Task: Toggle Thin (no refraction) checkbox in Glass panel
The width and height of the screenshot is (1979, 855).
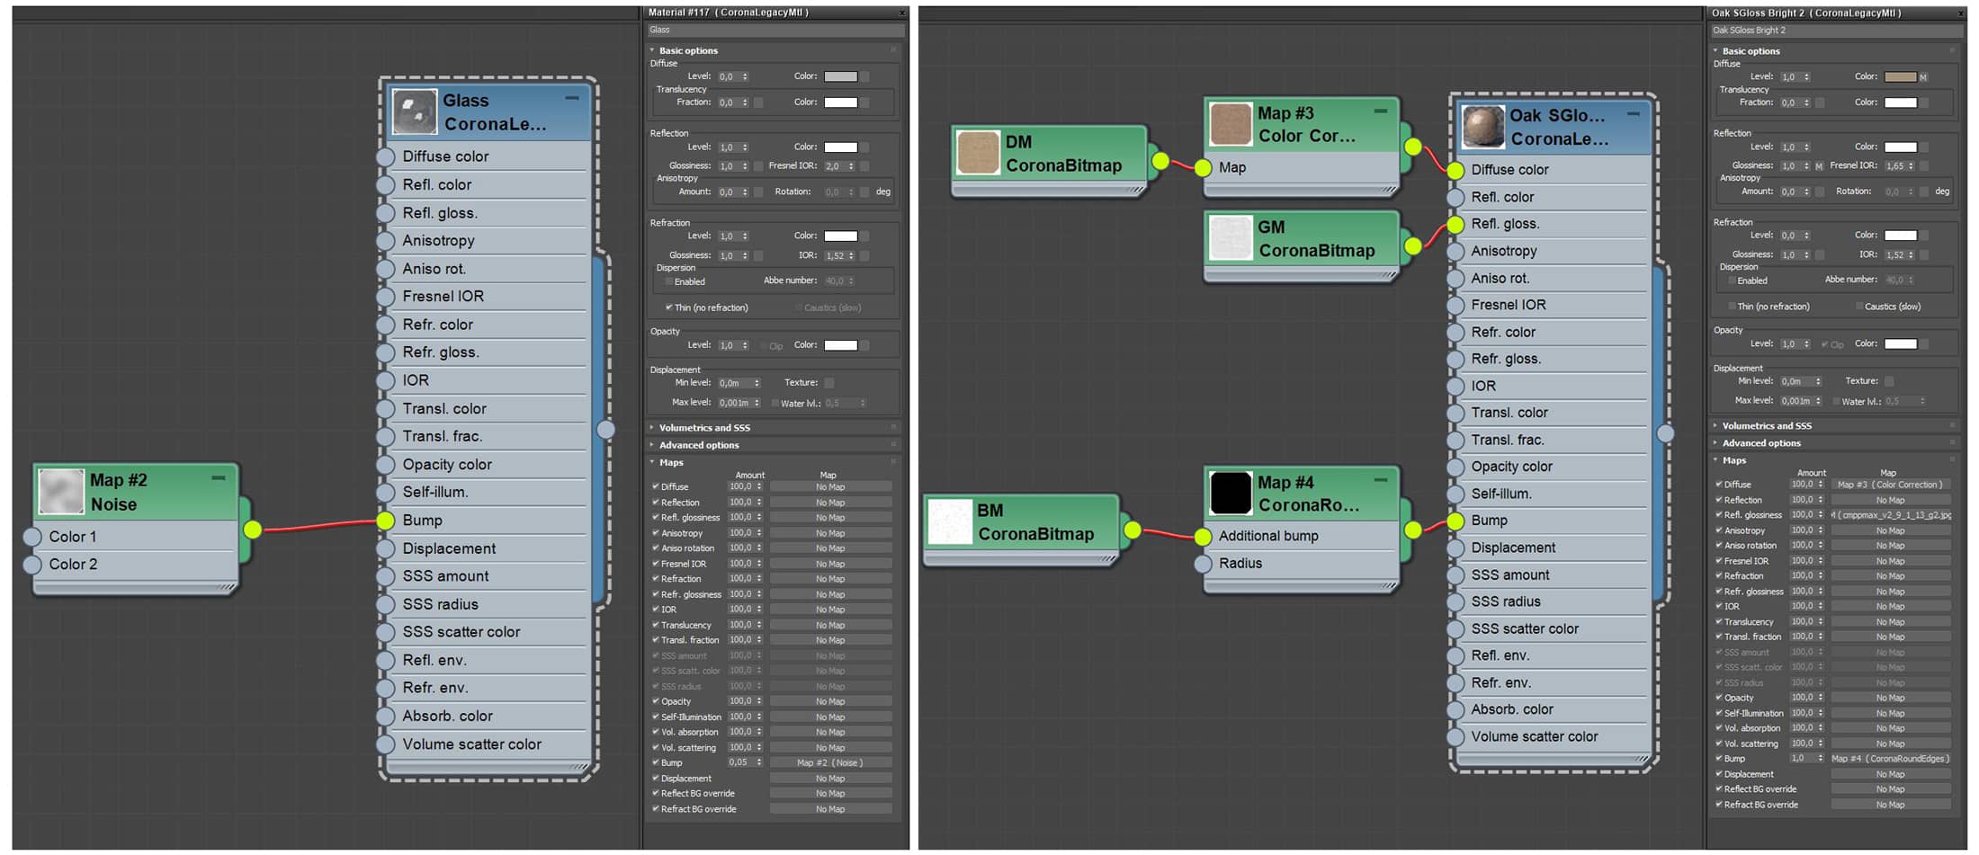Action: coord(669,307)
